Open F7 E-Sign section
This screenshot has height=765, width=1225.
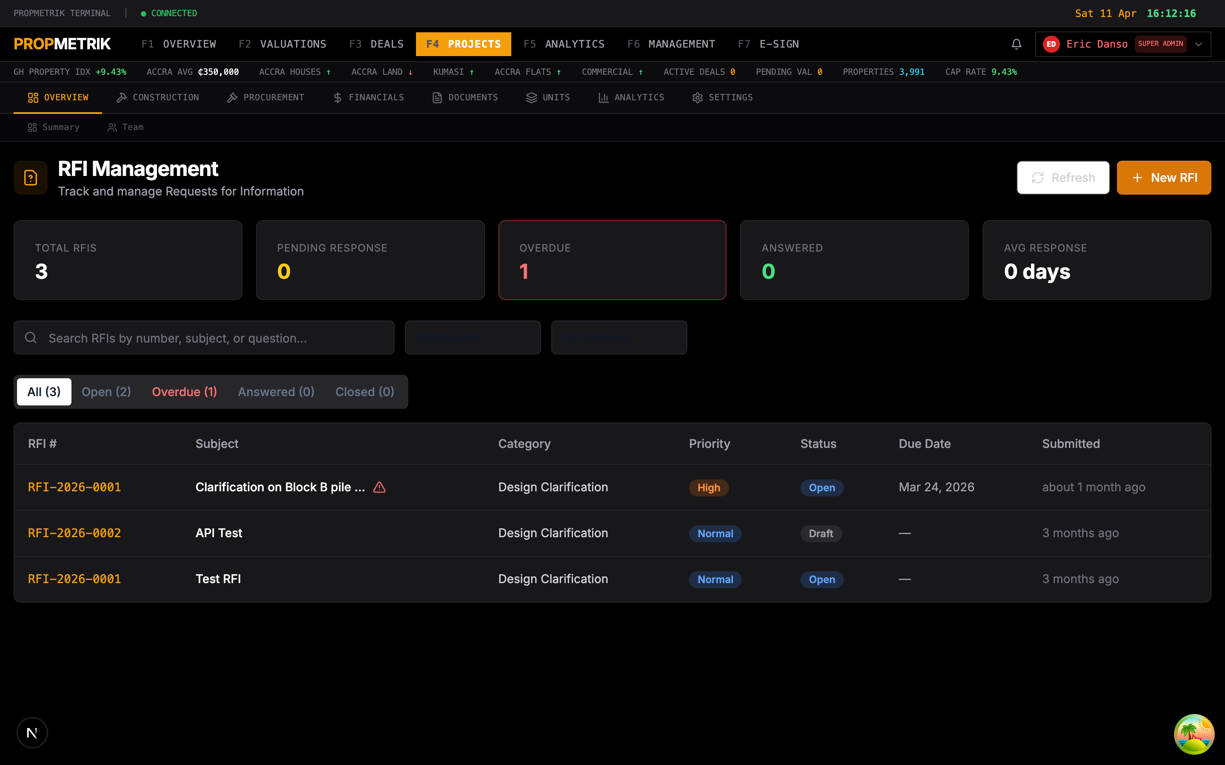click(x=769, y=44)
